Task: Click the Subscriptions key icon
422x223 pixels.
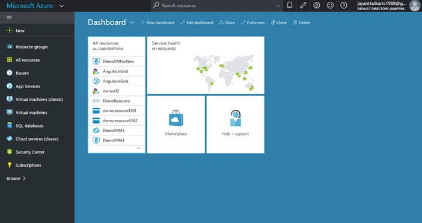Action: point(10,165)
